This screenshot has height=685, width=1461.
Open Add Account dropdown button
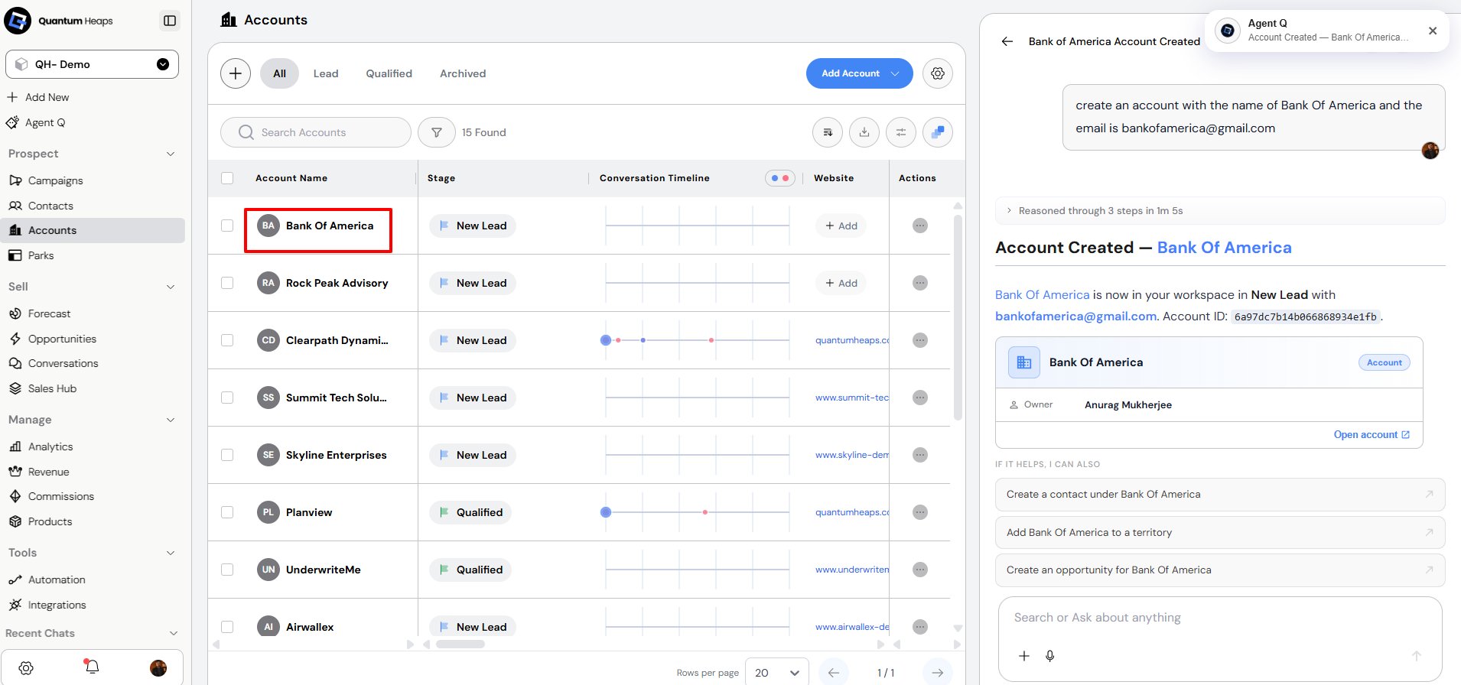[x=859, y=73]
